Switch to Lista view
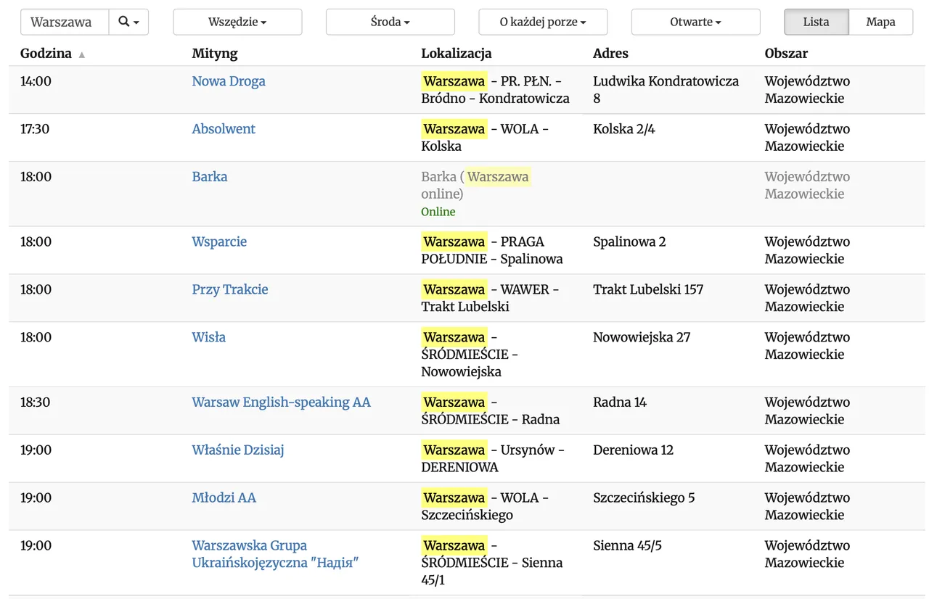The height and width of the screenshot is (599, 929). pos(816,22)
